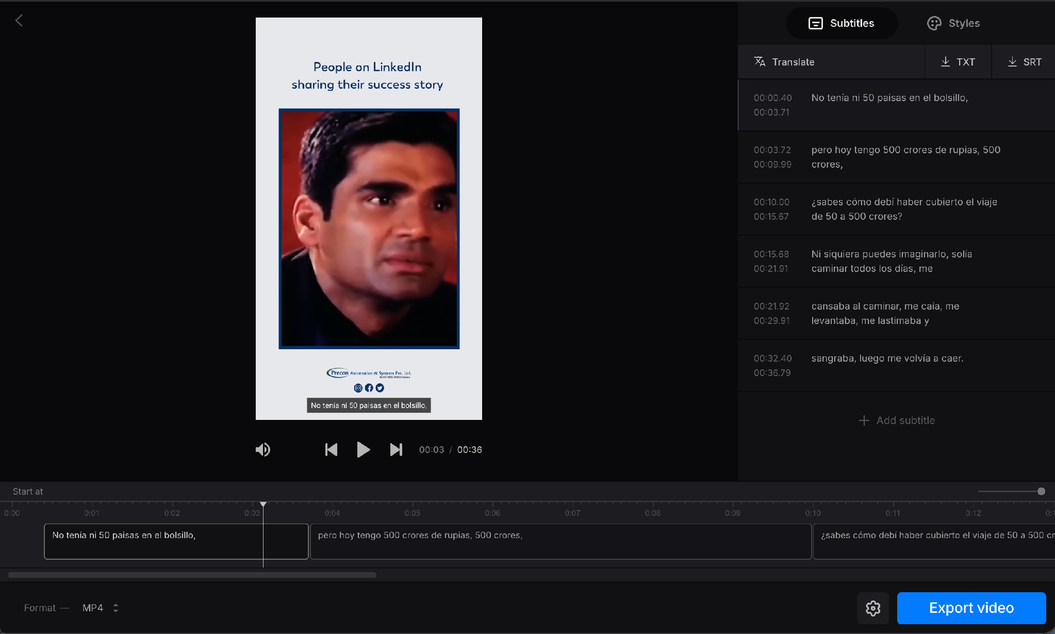Click end time 00:15.67
This screenshot has width=1055, height=634.
[771, 217]
